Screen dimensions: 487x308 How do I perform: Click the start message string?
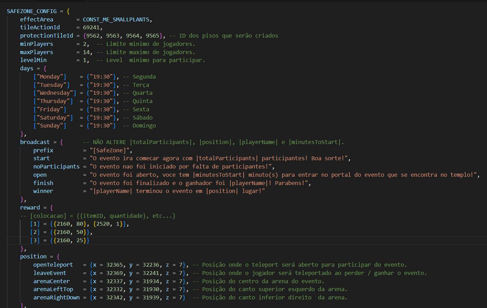219,158
